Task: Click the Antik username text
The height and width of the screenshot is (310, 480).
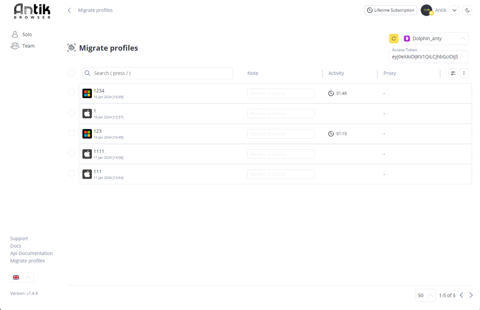Action: [x=441, y=10]
